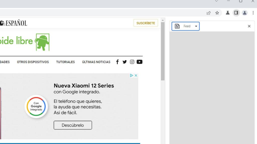Open the Twitter profile icon
This screenshot has width=257, height=144.
click(x=124, y=62)
